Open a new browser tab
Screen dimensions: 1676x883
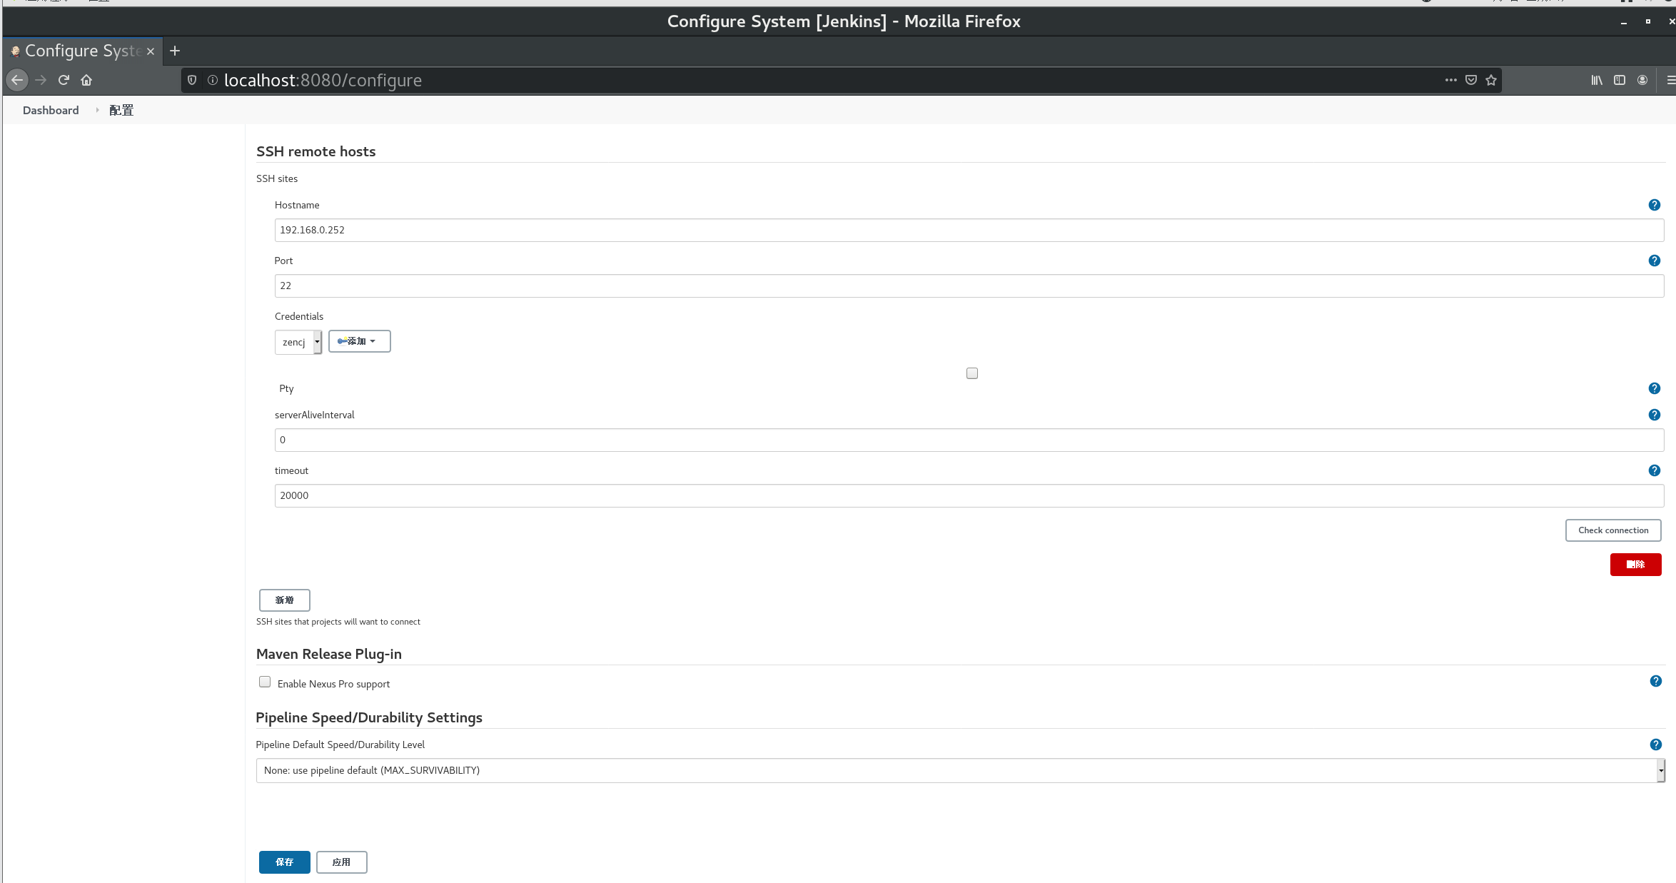coord(175,51)
